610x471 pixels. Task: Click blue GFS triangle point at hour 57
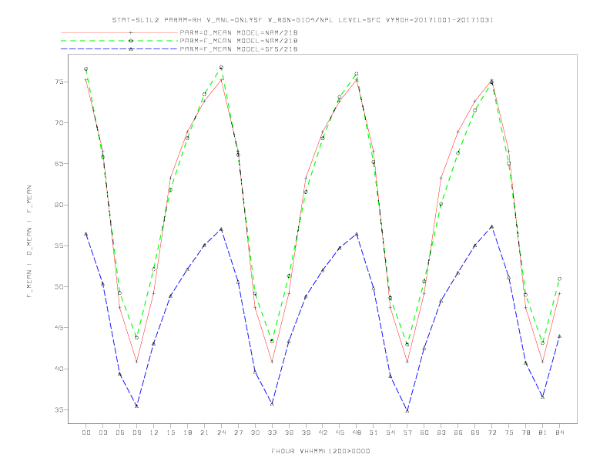[407, 410]
